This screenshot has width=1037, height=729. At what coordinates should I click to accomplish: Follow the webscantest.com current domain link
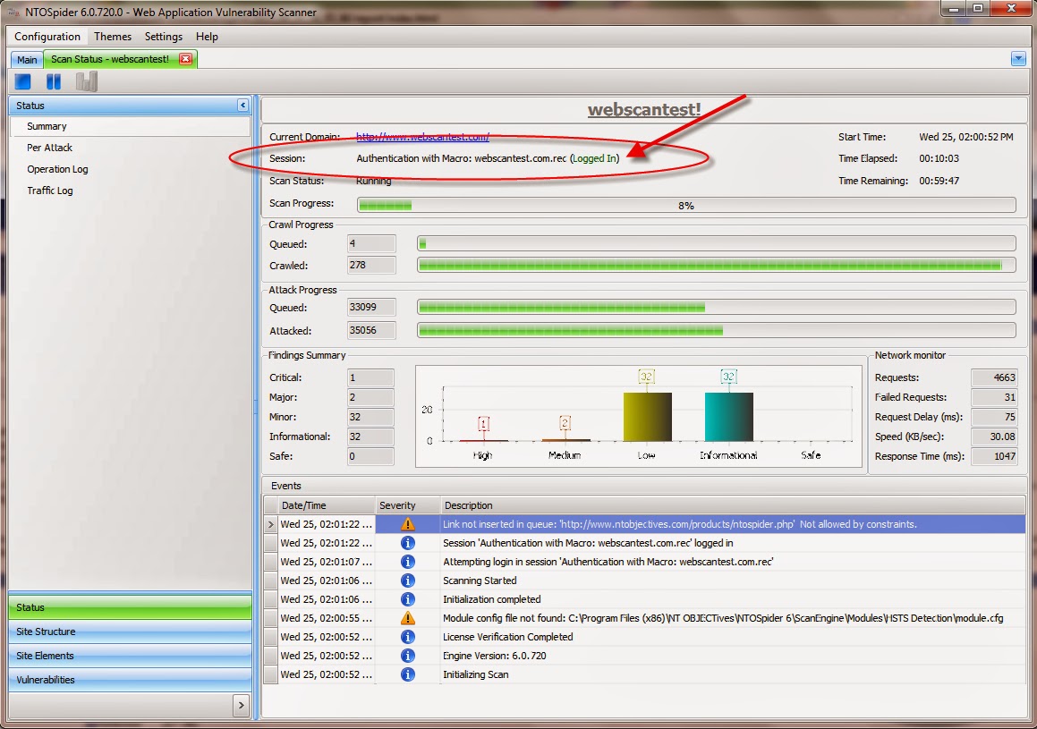coord(422,137)
